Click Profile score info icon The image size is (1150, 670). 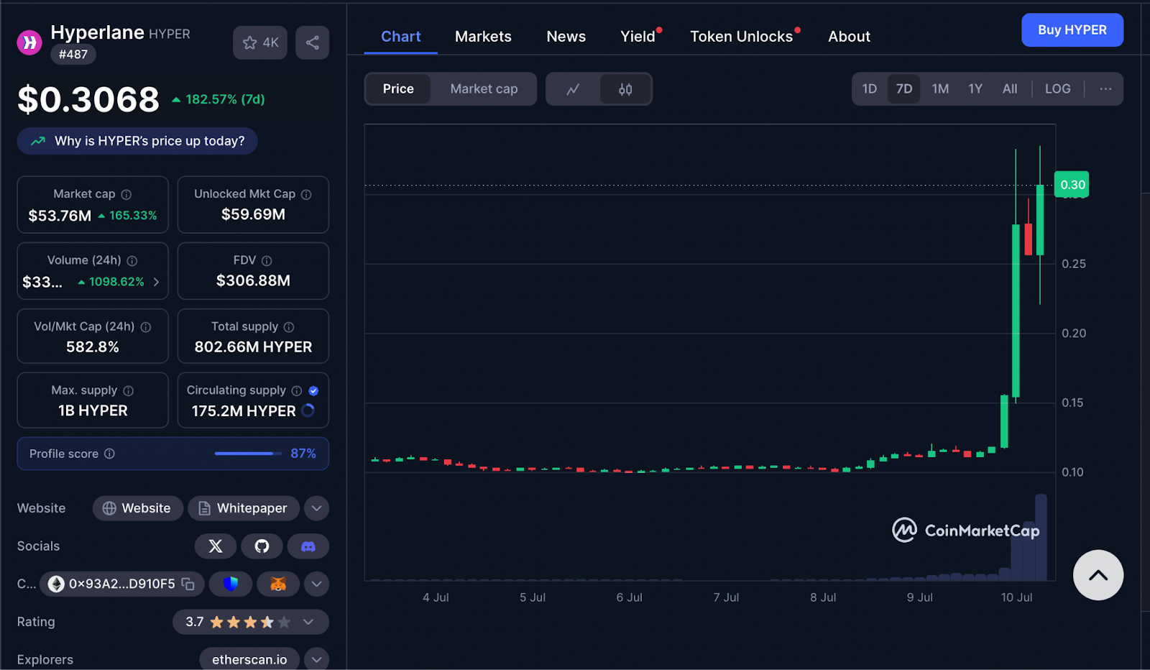coord(109,454)
